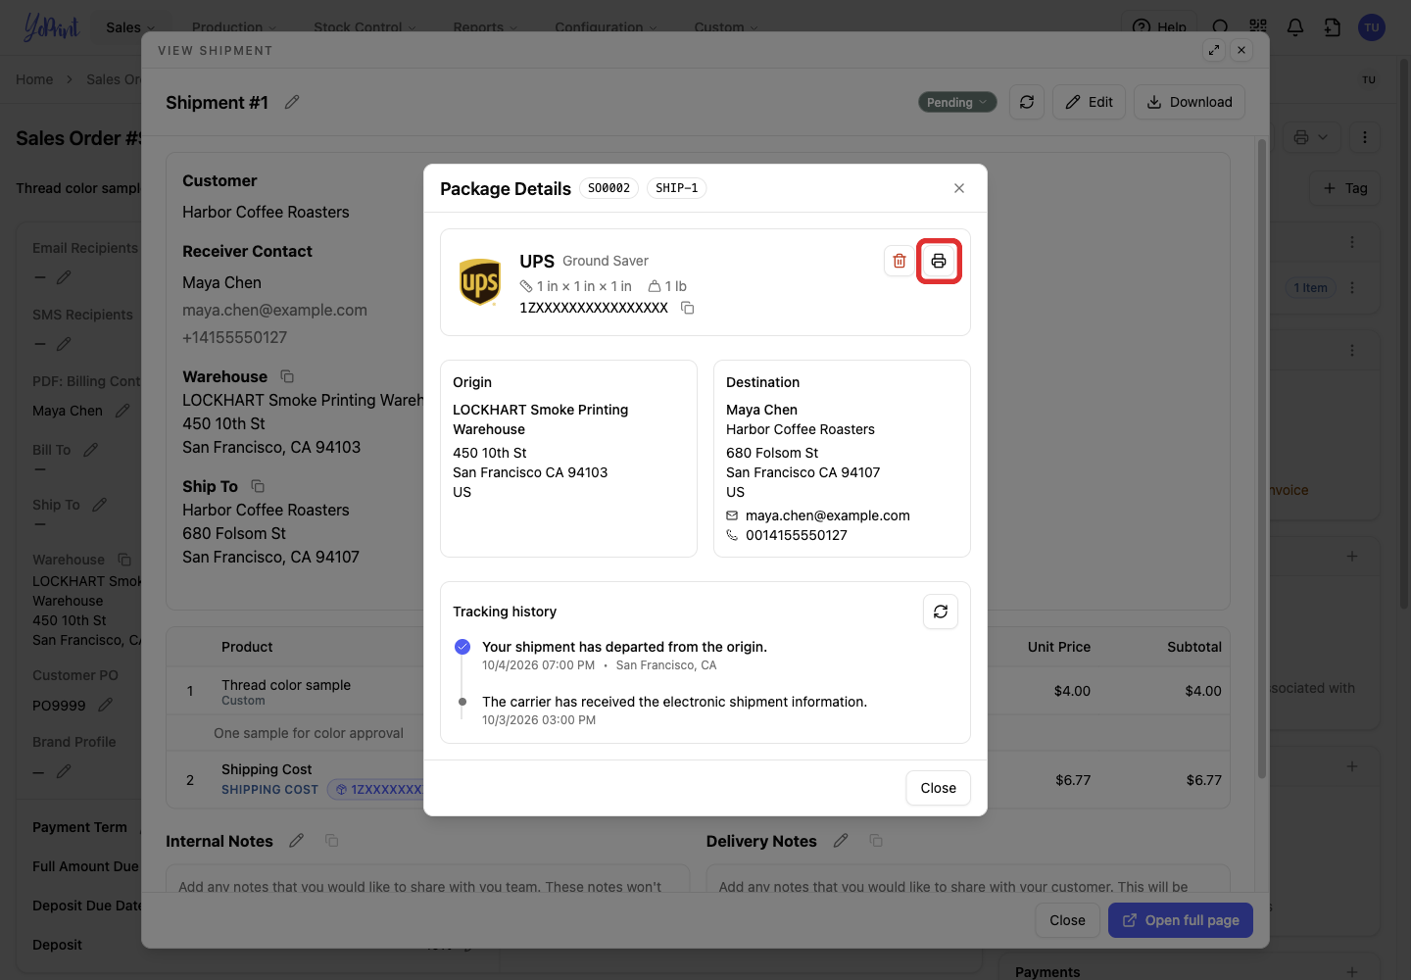Open the Reports menu

[x=485, y=27]
